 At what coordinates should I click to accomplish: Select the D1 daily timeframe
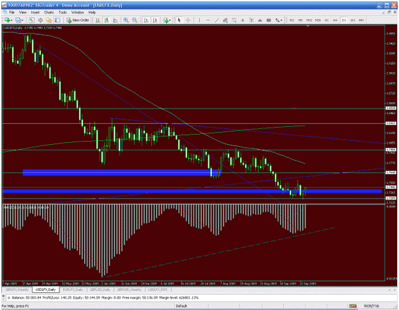tap(344, 20)
